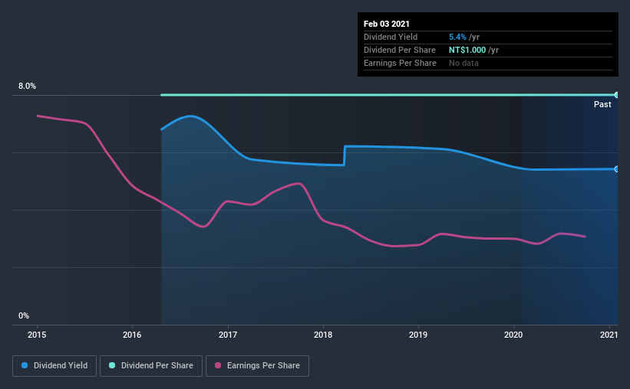Screen dimensions: 630x389
Task: Select the 2017 x-axis label
Action: pos(228,335)
